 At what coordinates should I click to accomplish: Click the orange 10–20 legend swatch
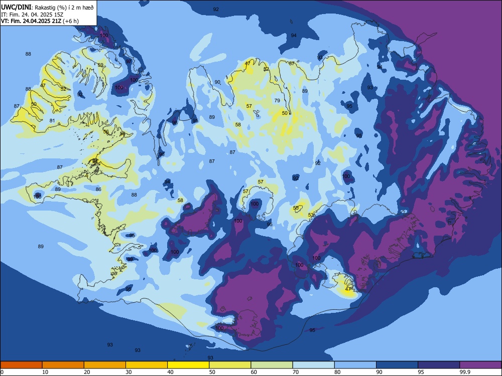63,365
